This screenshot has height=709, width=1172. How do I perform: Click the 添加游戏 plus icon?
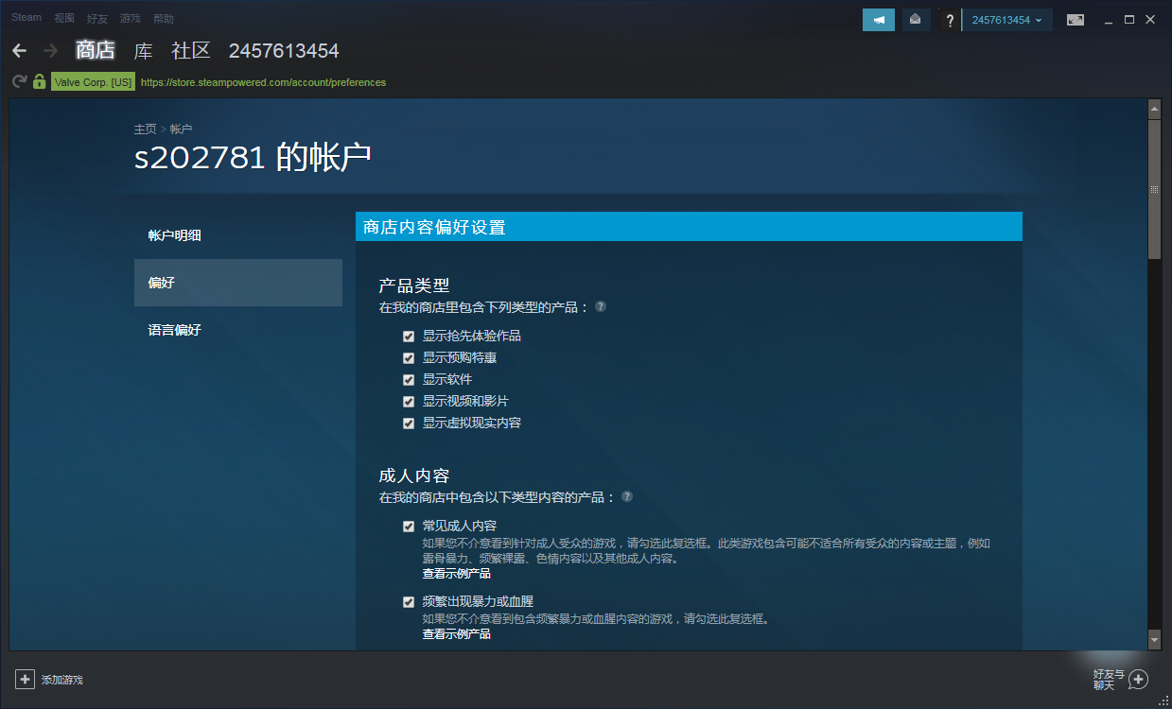pyautogui.click(x=25, y=679)
